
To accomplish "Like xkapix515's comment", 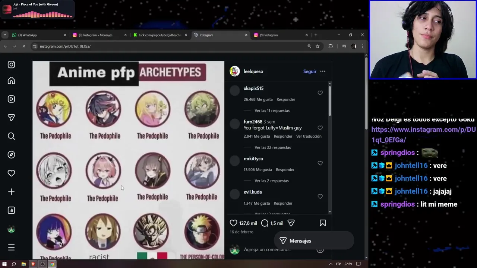I will pyautogui.click(x=320, y=93).
